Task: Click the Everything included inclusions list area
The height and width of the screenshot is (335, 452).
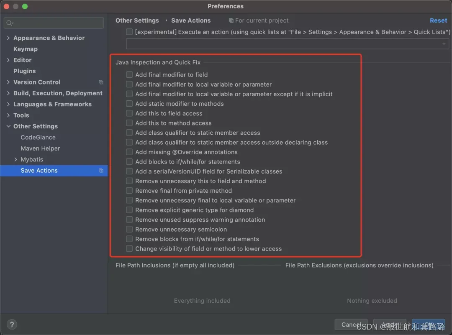Action: coord(202,301)
